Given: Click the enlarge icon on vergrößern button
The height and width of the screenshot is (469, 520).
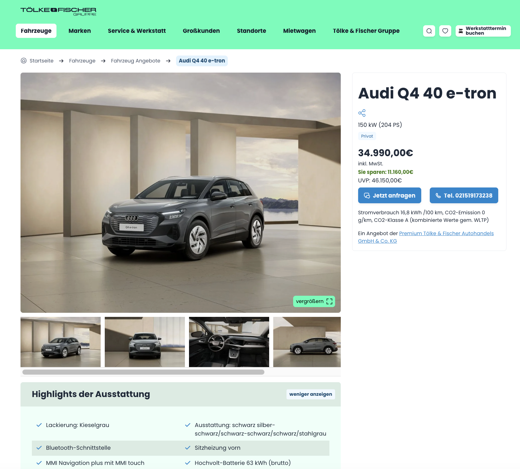Looking at the screenshot, I should click(329, 301).
